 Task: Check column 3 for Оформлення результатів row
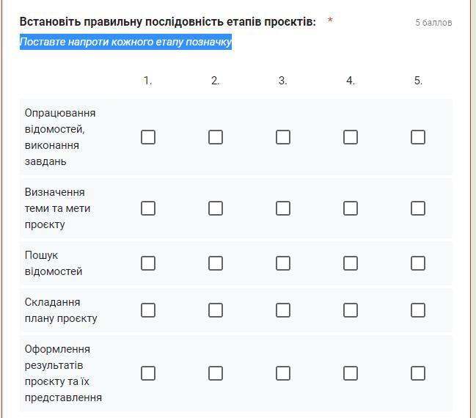click(x=283, y=373)
